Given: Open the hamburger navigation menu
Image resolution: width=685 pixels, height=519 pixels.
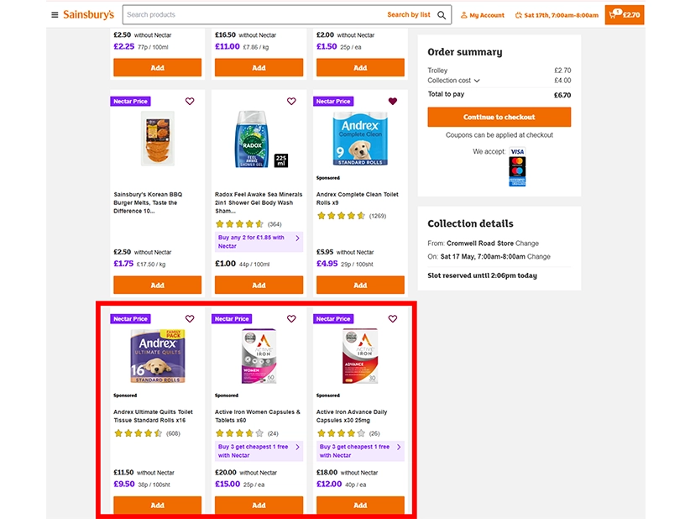Looking at the screenshot, I should coord(54,14).
